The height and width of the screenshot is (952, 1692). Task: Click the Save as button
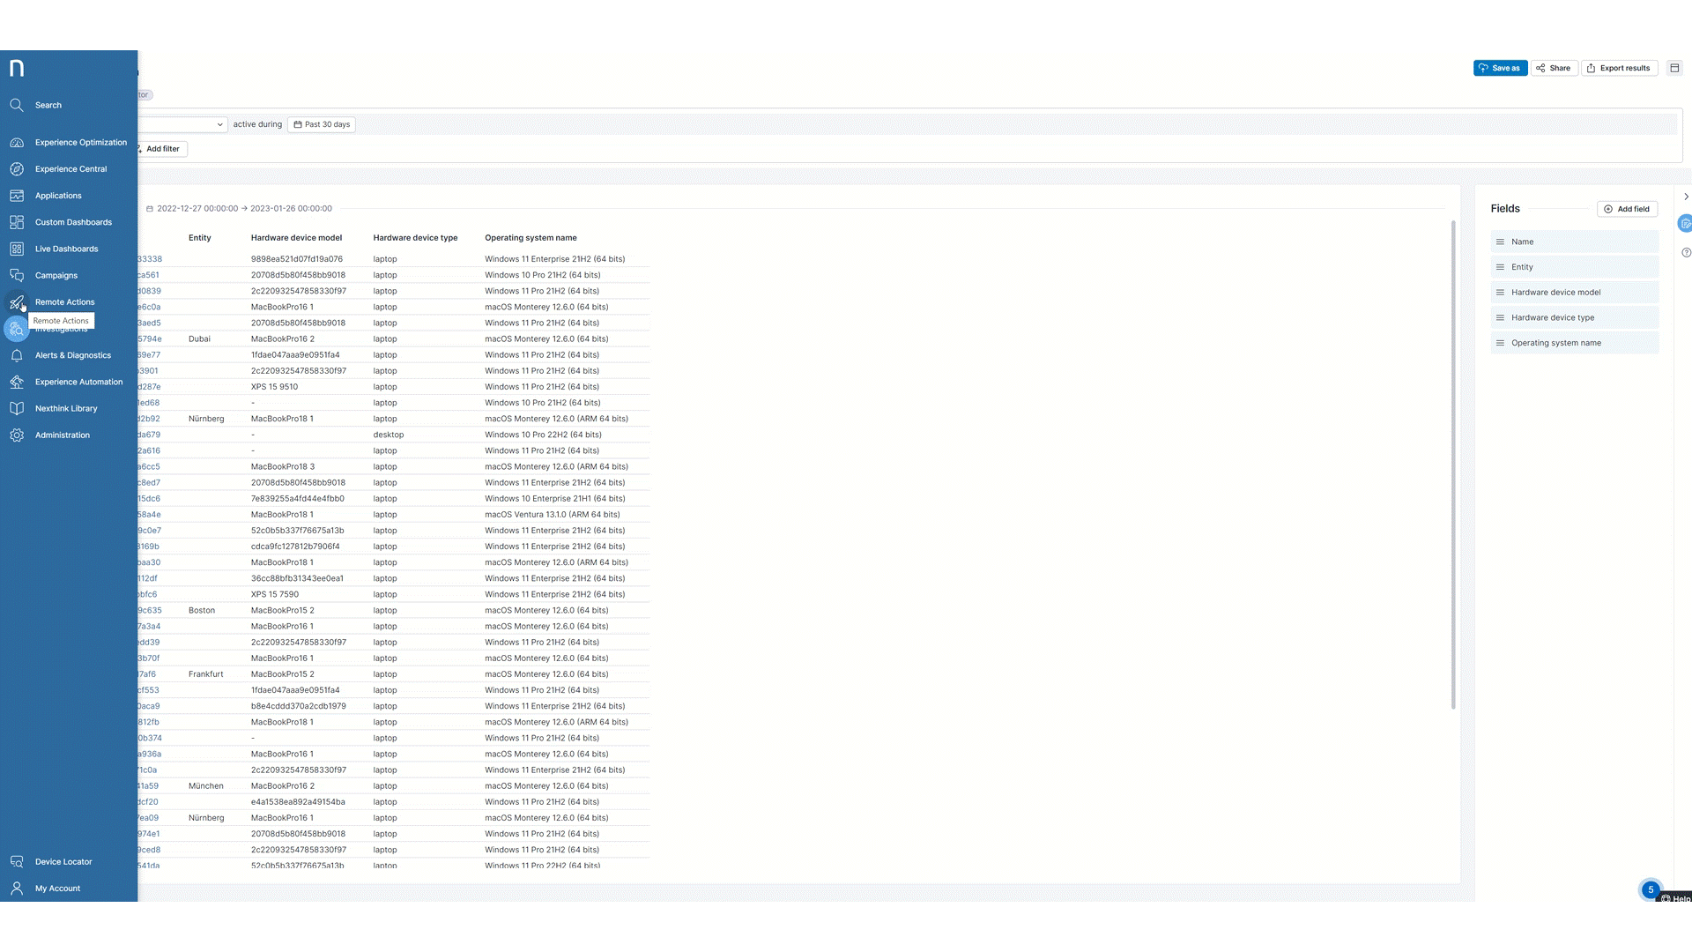pos(1500,68)
